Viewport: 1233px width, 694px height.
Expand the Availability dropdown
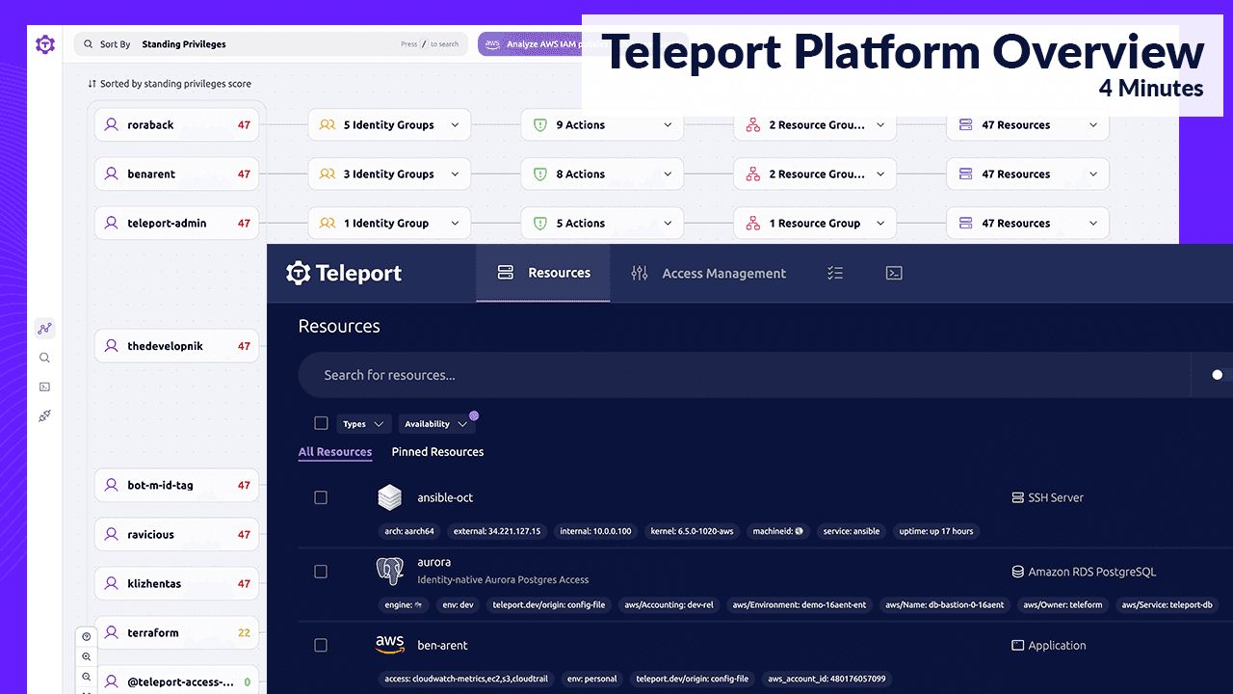coord(435,423)
